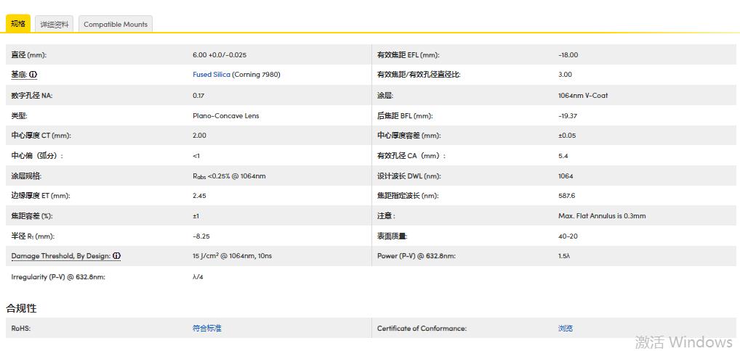Click the 合规性 section heading
The height and width of the screenshot is (351, 740).
pos(21,308)
